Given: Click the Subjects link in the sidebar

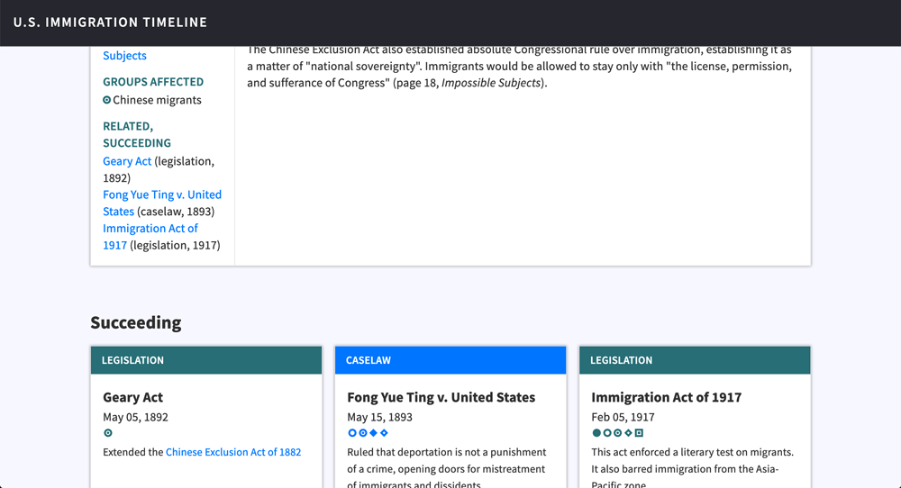Looking at the screenshot, I should [x=124, y=56].
